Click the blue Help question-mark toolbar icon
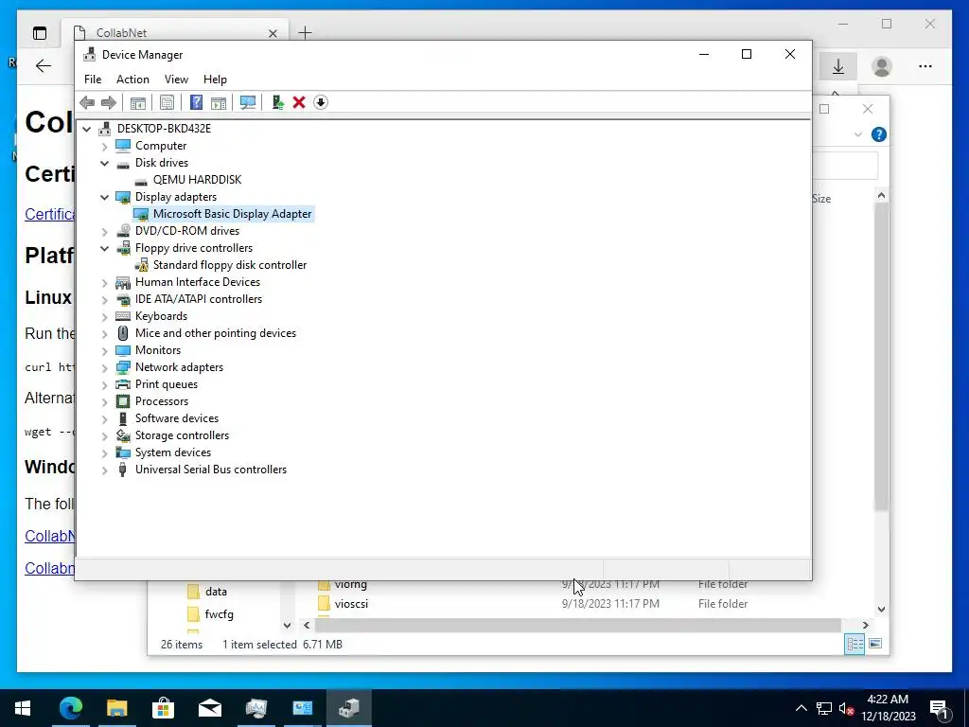The height and width of the screenshot is (727, 969). tap(196, 102)
